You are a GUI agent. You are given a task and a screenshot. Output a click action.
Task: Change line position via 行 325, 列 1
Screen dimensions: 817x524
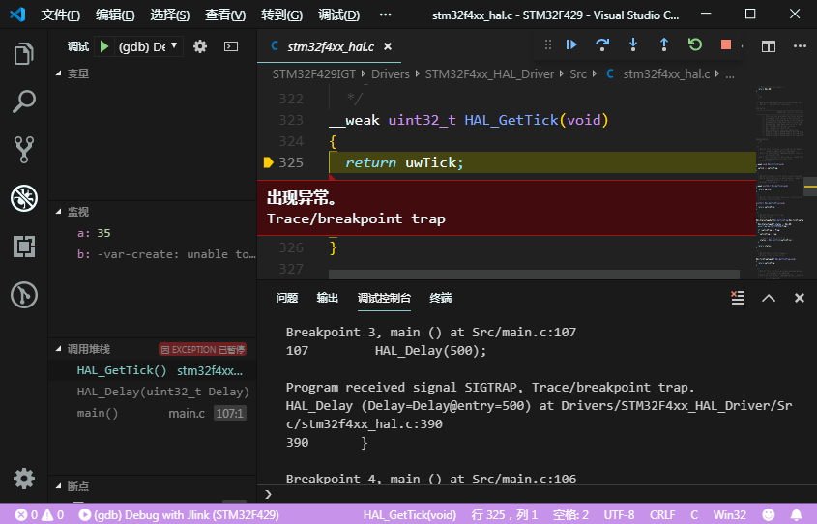pos(504,514)
